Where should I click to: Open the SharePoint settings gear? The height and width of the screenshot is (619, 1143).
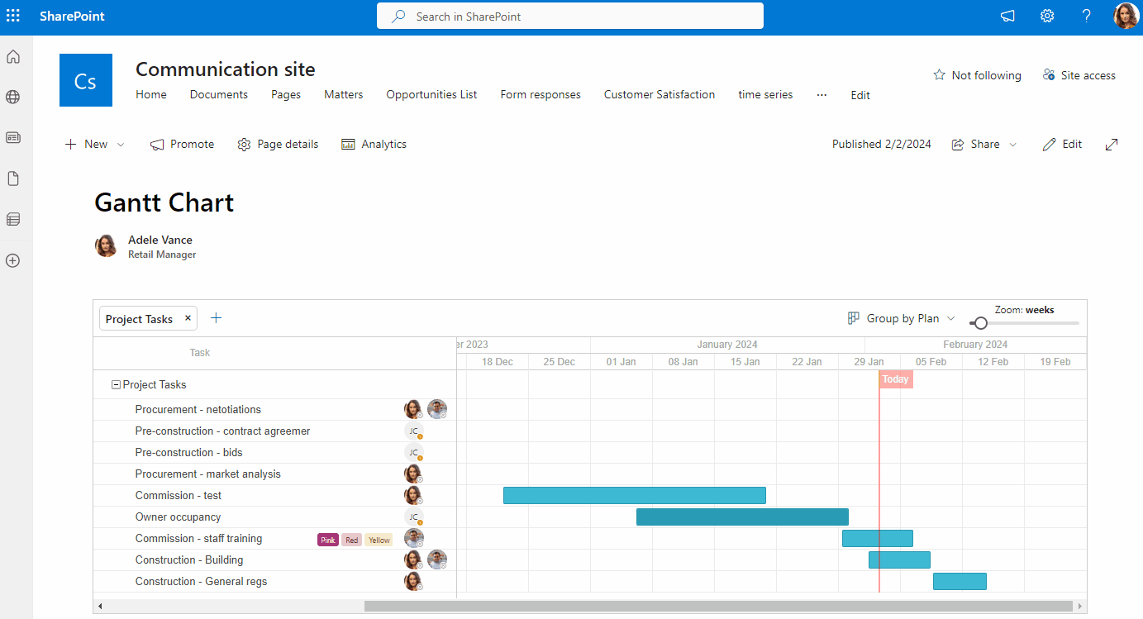pos(1046,15)
